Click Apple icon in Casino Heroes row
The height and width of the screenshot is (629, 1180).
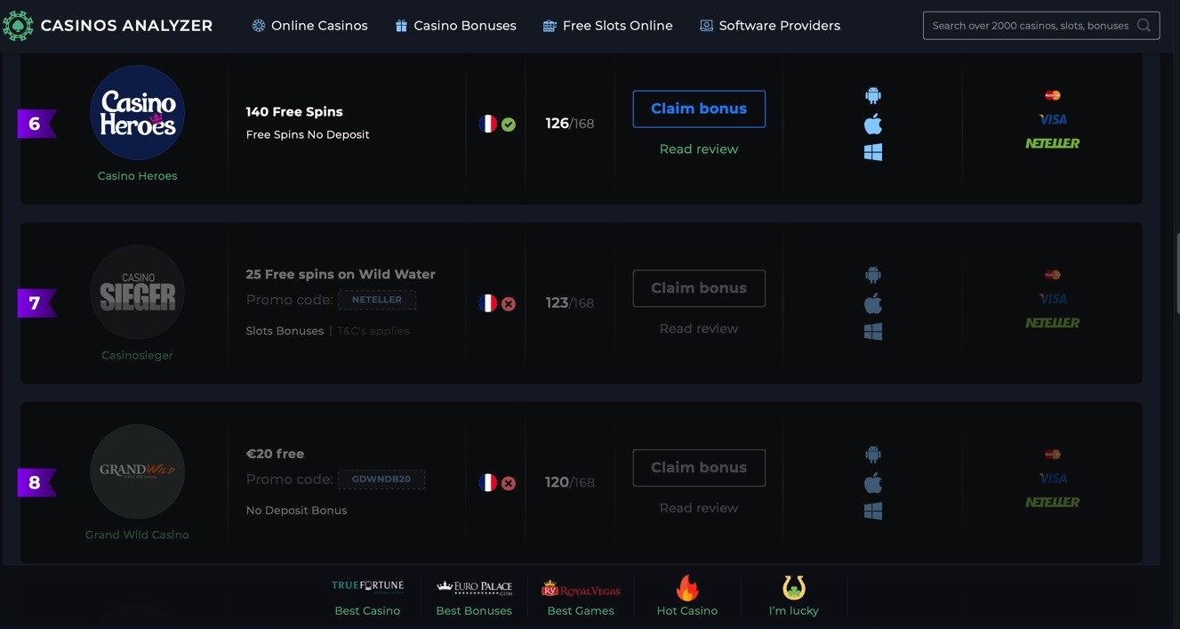873,124
